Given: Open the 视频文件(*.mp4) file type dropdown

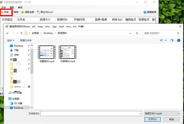Looking at the screenshot, I should tap(162, 114).
